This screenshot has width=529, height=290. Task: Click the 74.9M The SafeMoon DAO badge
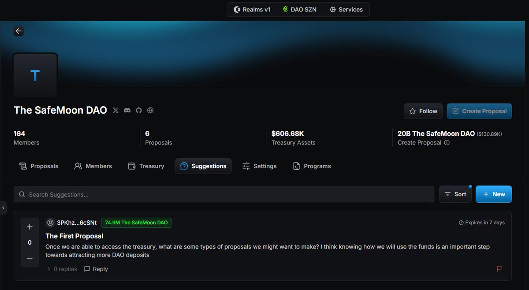136,223
